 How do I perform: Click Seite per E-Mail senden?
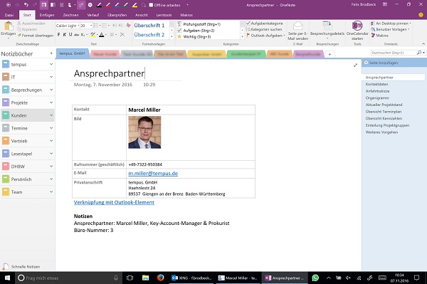click(298, 31)
